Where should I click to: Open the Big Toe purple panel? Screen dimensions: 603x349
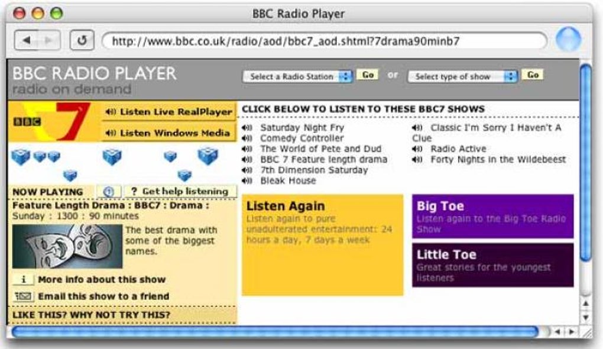(x=492, y=216)
